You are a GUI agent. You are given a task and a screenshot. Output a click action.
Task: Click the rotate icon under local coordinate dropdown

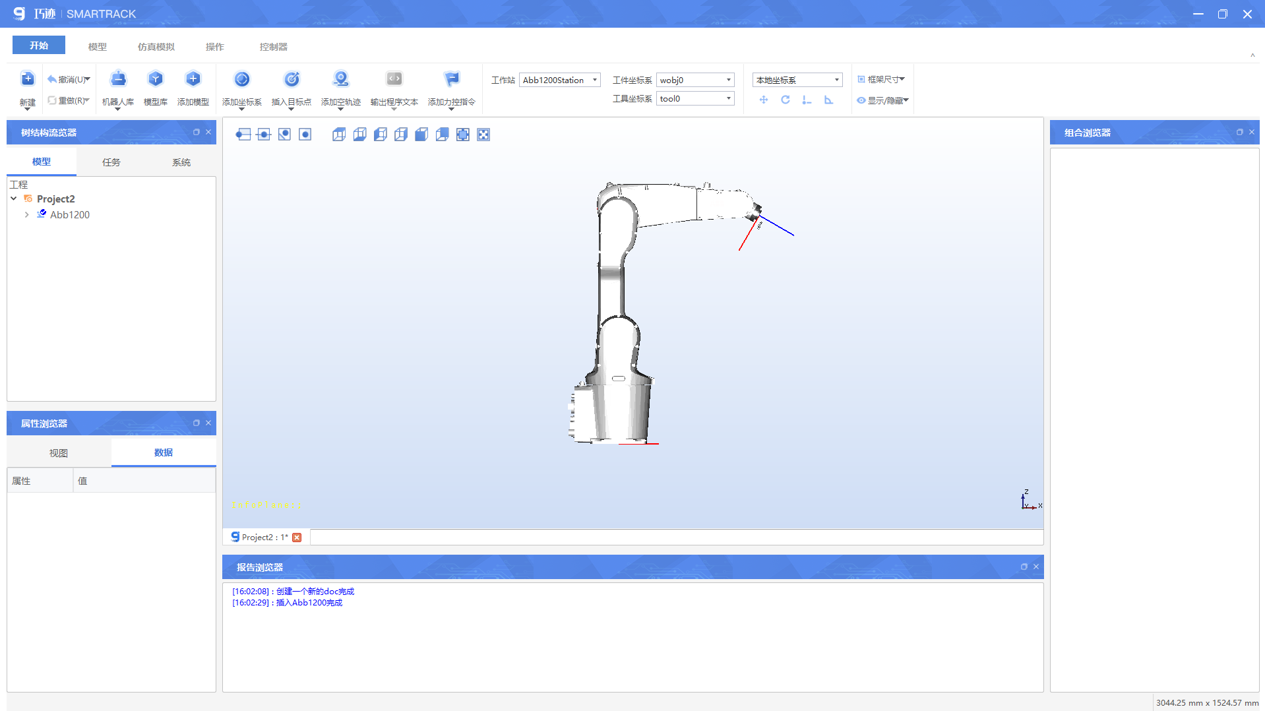pos(785,100)
